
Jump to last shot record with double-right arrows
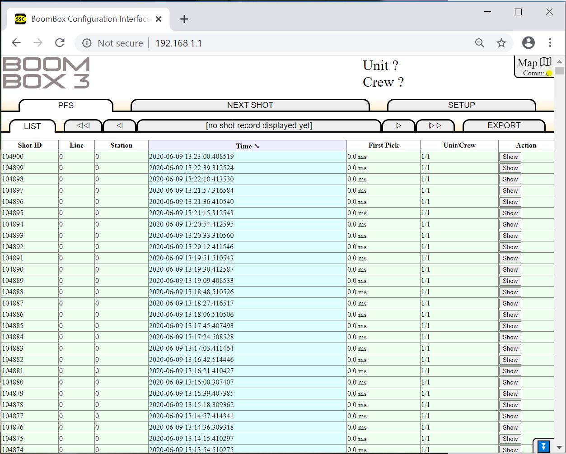[x=435, y=125]
